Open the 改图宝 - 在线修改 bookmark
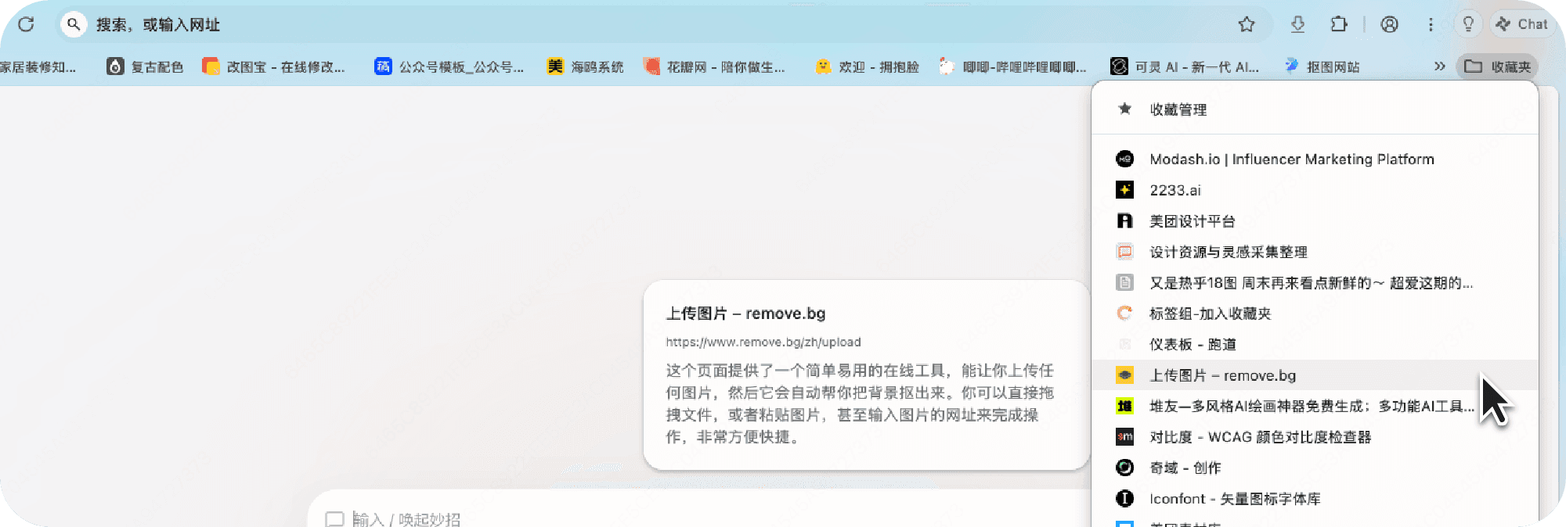 point(273,66)
